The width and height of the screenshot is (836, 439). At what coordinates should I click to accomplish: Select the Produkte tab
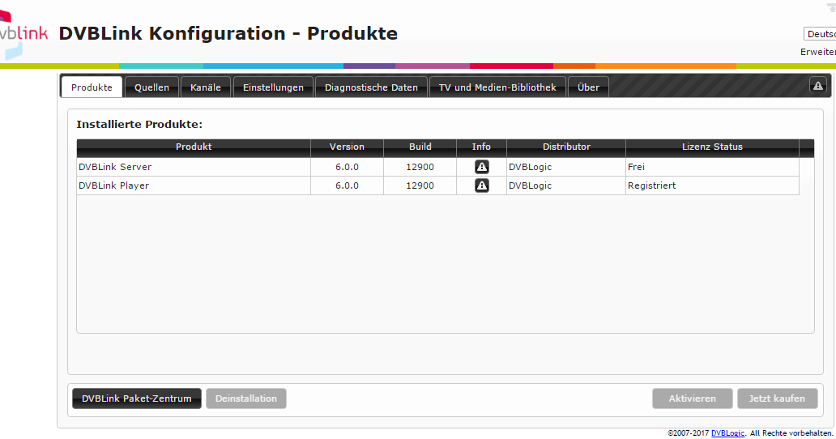(92, 87)
